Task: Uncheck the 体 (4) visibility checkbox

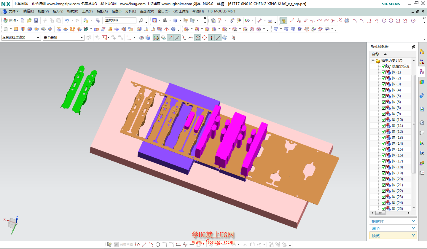Action: tap(384, 90)
